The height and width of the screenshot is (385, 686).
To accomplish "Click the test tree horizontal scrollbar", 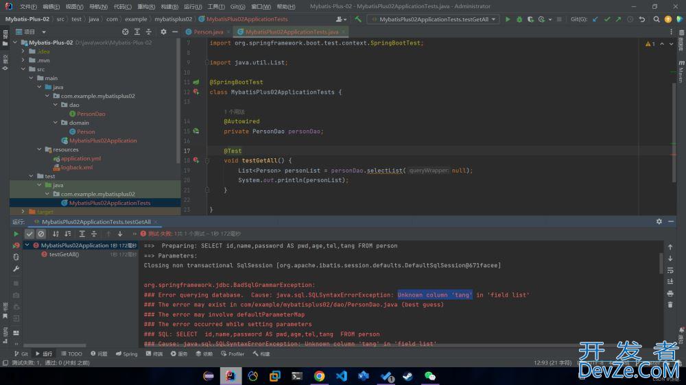I will click(x=54, y=345).
